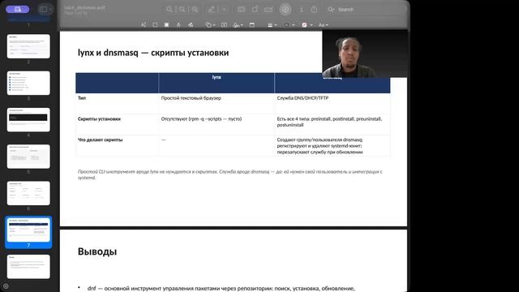Open the Aa text style dropdown
This screenshot has width=519, height=292.
pos(323,25)
